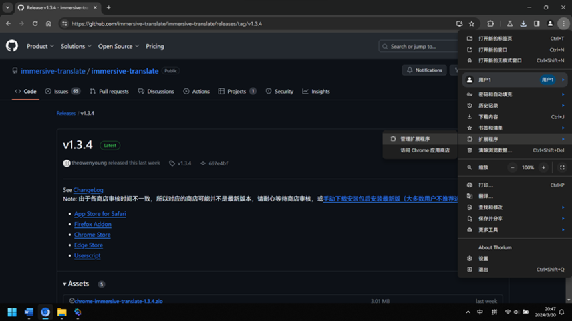Image resolution: width=572 pixels, height=321 pixels.
Task: Click the Search or jump to field
Action: click(x=418, y=47)
